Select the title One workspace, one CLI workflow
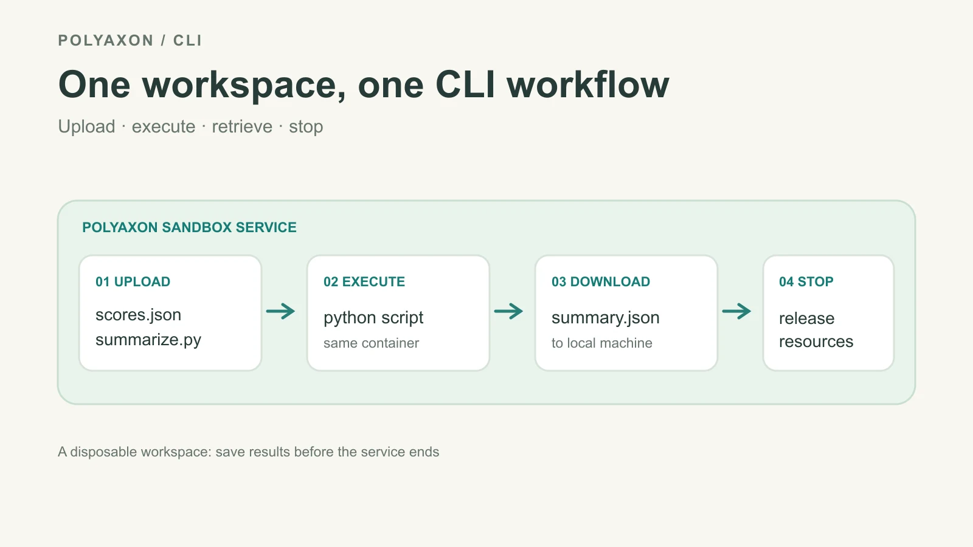 coord(364,84)
